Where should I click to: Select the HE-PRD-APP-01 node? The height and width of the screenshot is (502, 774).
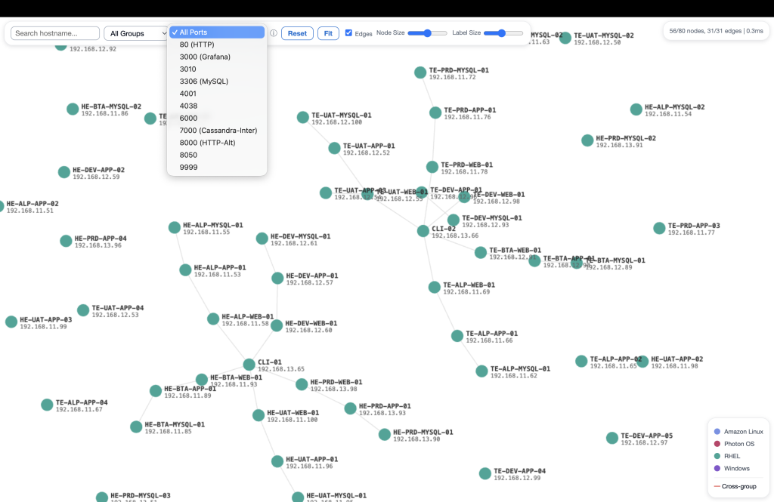351,408
